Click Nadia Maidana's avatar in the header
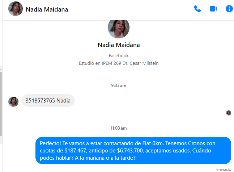Screen dimensions: 234x172 [16, 9]
